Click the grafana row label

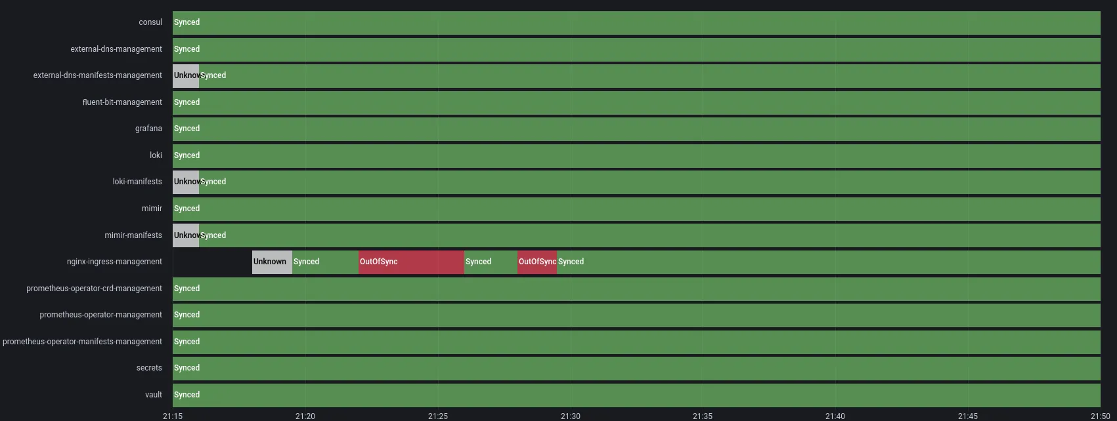[148, 129]
